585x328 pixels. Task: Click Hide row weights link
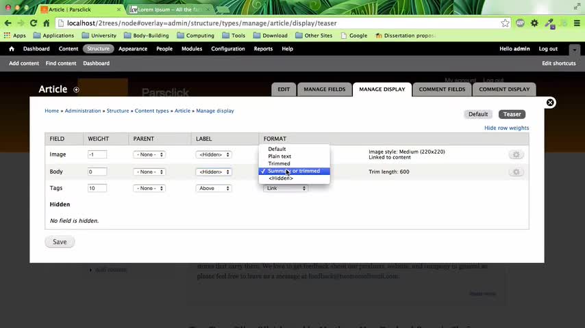[x=507, y=128]
